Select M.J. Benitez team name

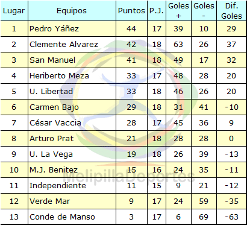coord(54,170)
